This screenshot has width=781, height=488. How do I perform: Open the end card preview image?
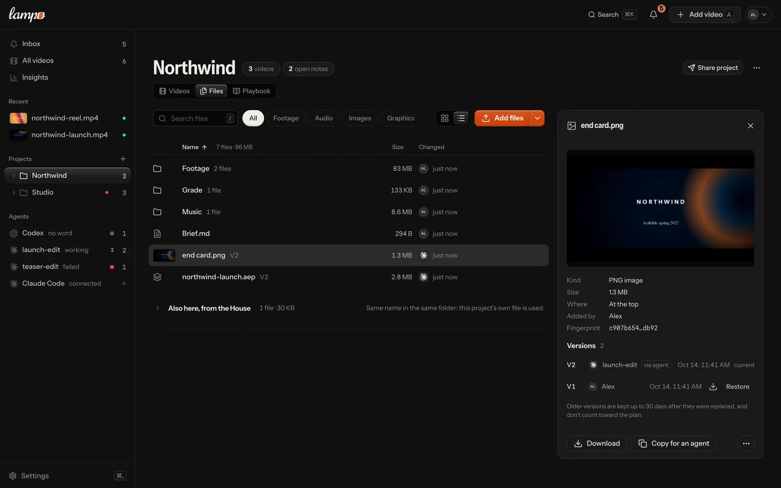pos(660,208)
